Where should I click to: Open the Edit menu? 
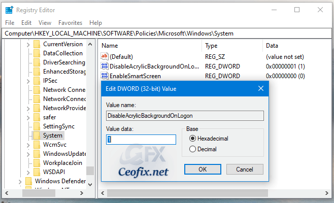[26, 23]
